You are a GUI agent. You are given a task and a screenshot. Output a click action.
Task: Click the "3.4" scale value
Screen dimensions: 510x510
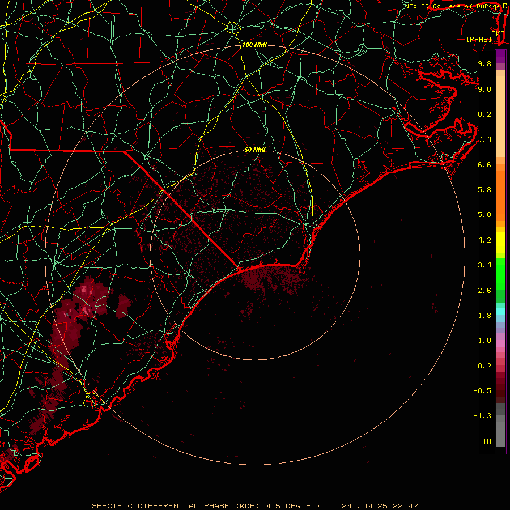coord(484,265)
